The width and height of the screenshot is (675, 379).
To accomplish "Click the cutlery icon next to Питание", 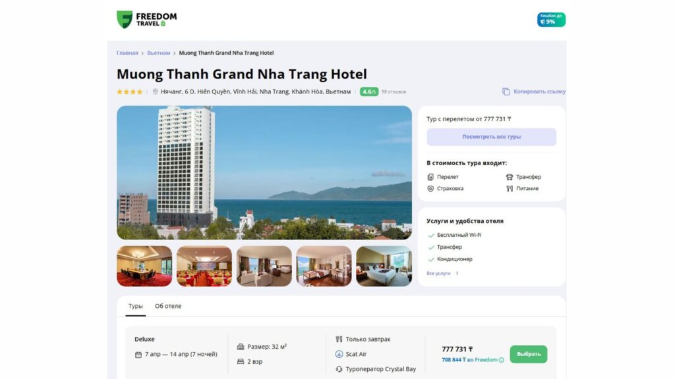I will (x=510, y=189).
